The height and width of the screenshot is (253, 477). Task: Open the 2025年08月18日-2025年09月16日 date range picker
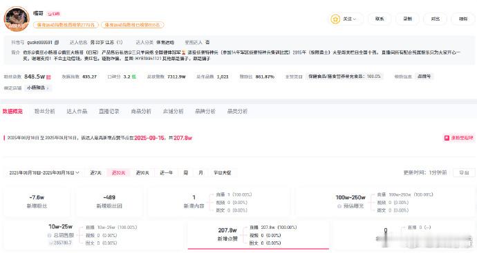44,172
